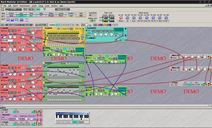Viewport: 212px width, 128px height.
Task: Toggle purple visible cables checkbox
Action: click(x=110, y=25)
